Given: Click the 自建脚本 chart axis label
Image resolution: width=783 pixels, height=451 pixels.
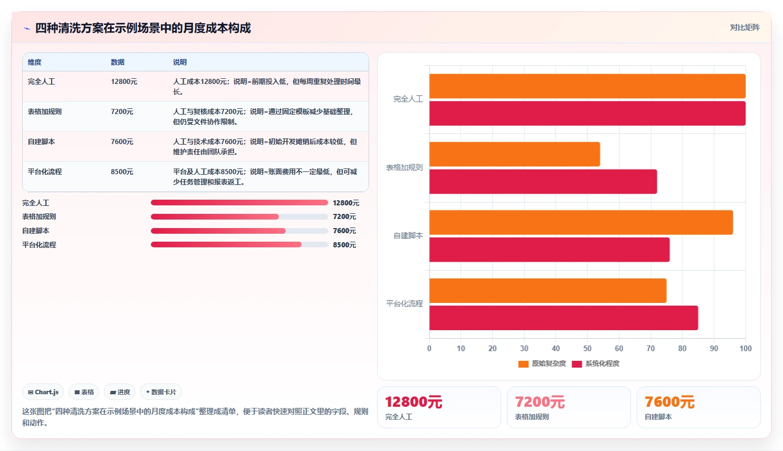Looking at the screenshot, I should 408,235.
